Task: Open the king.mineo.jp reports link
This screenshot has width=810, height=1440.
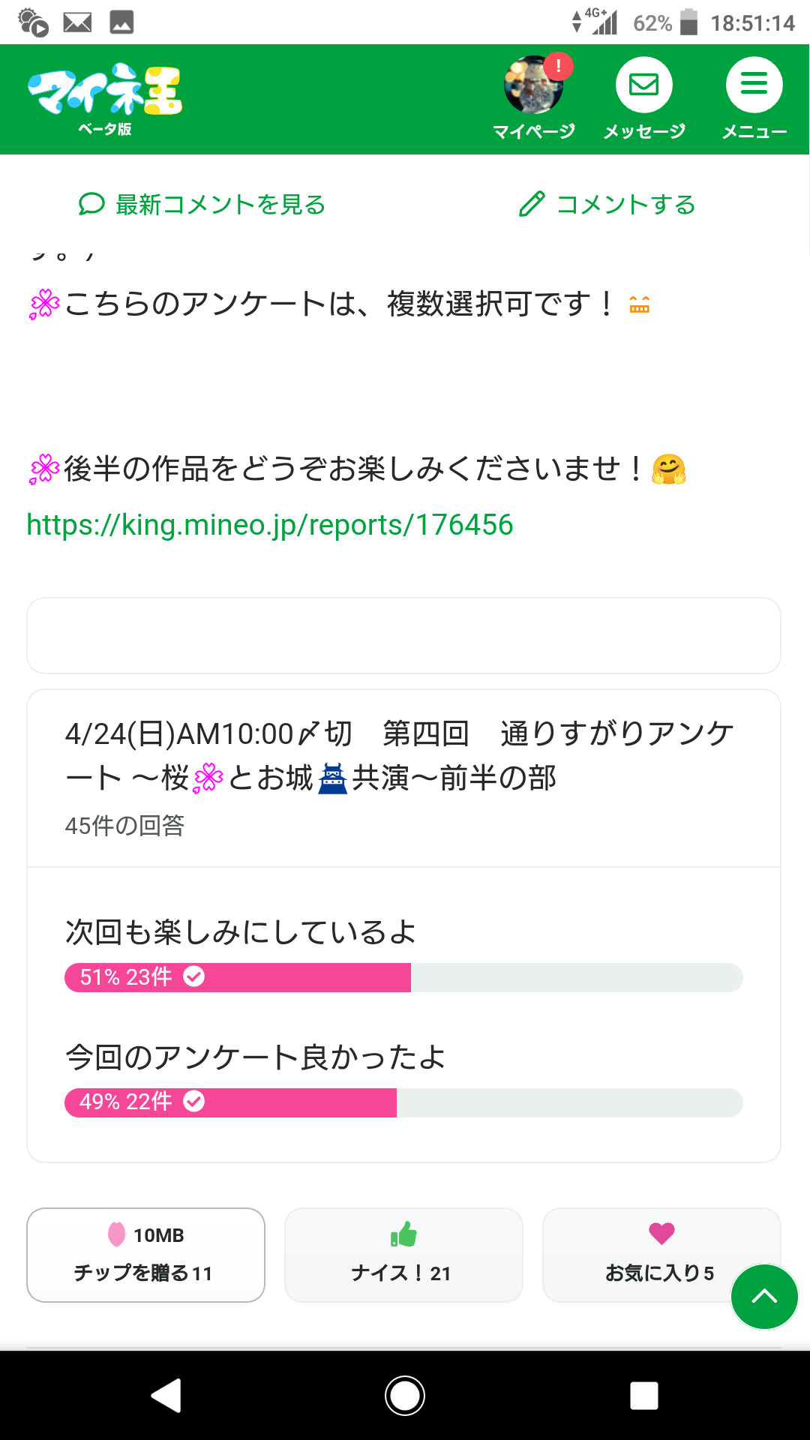Action: tap(270, 525)
